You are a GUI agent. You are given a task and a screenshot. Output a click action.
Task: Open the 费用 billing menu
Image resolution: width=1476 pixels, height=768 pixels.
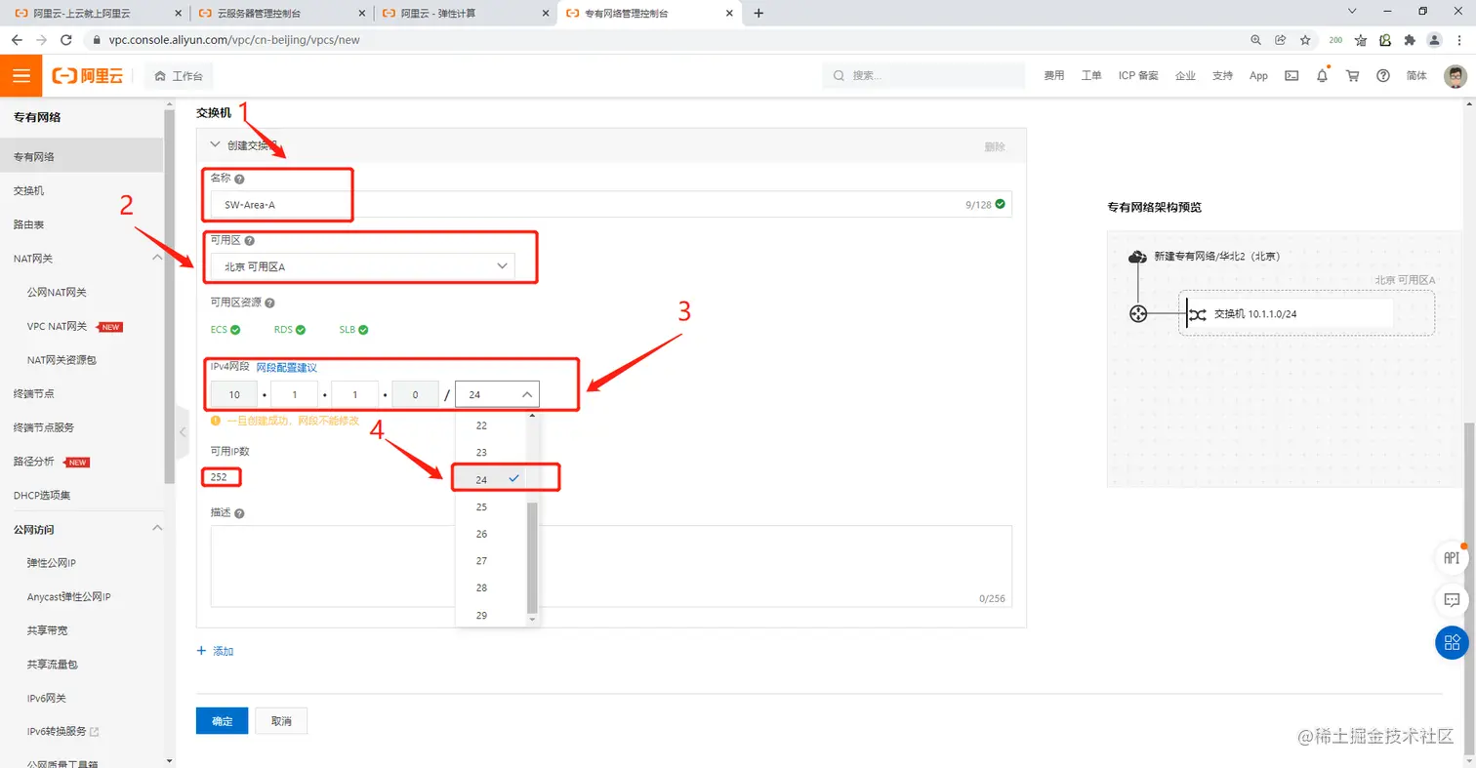coord(1053,76)
